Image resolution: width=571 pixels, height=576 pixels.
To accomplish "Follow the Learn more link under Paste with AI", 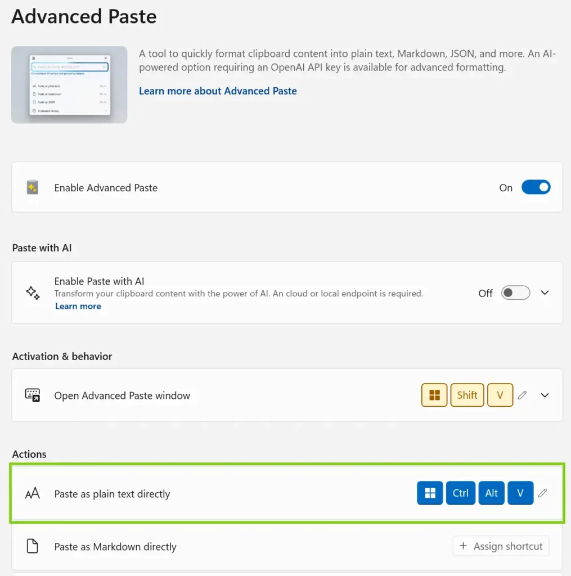I will point(78,306).
